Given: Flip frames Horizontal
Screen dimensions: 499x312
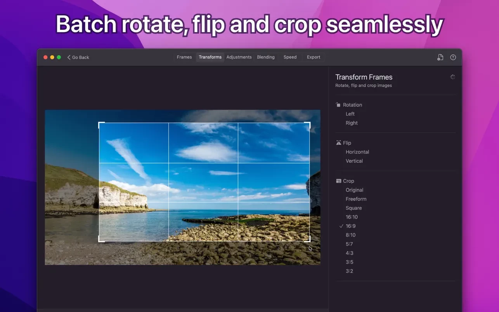Looking at the screenshot, I should pyautogui.click(x=357, y=152).
